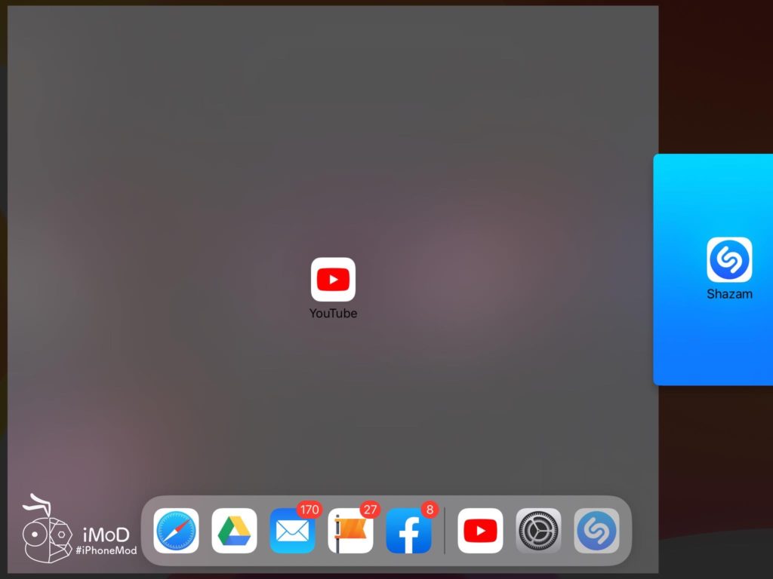Tap the Shazam label in the split panel
Screen dimensions: 773x579
729,294
